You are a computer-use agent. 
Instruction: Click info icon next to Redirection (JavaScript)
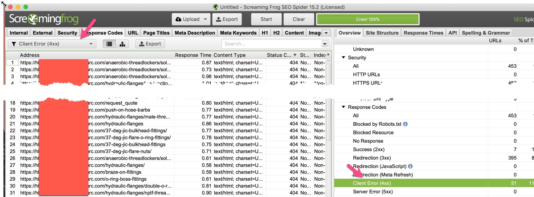[410, 166]
